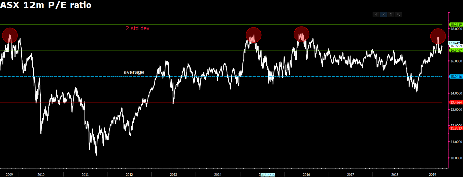Viewport: 463px width, 177px height.
Task: Click the 2010 year label on axis
Action: (41, 175)
